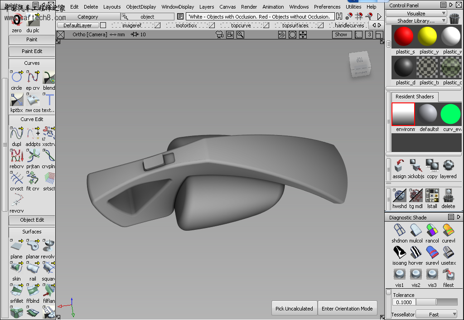This screenshot has height=320, width=464.
Task: Click the tg mdl toggle model icon
Action: [416, 195]
